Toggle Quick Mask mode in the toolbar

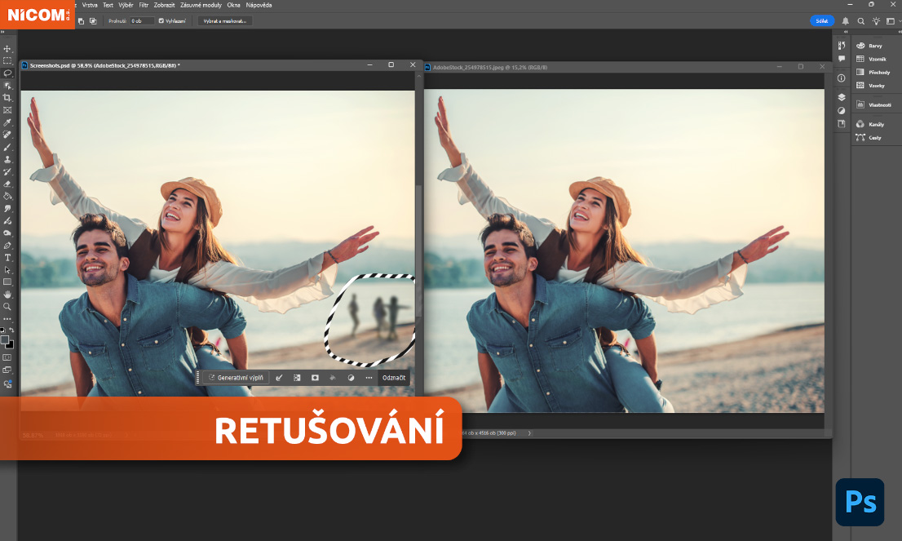pos(7,358)
